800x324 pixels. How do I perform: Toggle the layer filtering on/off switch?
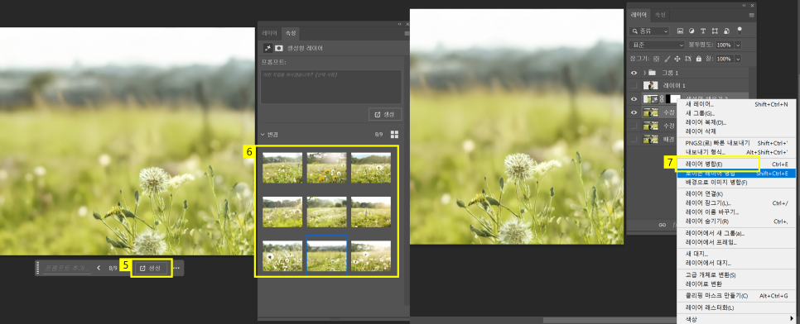pos(740,31)
